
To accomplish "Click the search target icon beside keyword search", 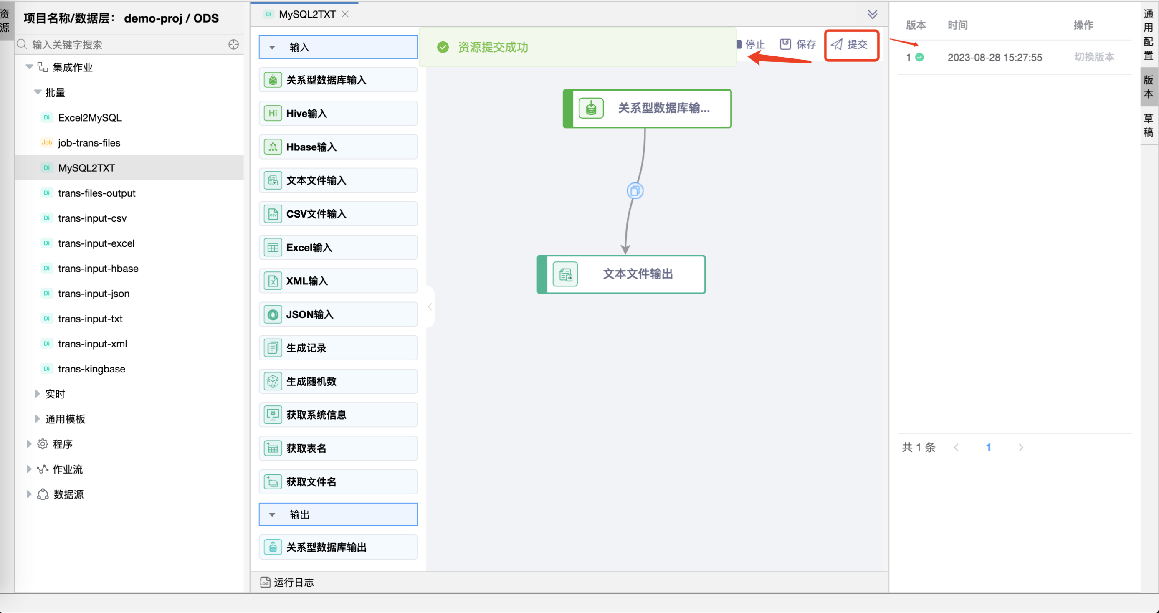I will coord(233,45).
